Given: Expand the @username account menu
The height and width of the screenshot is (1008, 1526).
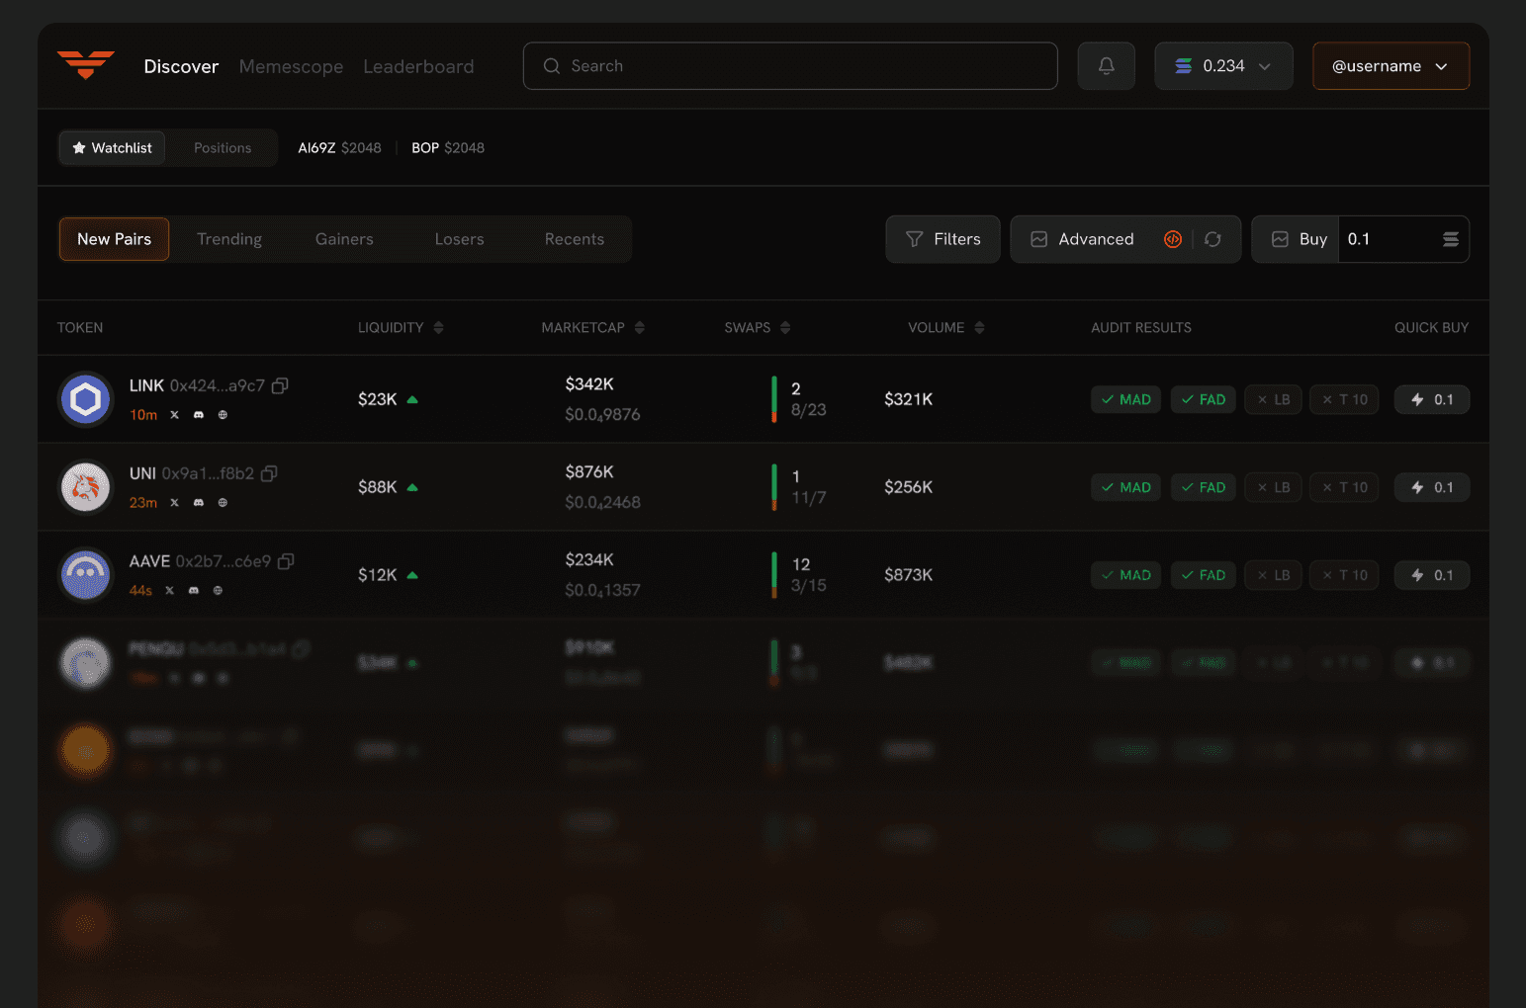Looking at the screenshot, I should (x=1391, y=66).
